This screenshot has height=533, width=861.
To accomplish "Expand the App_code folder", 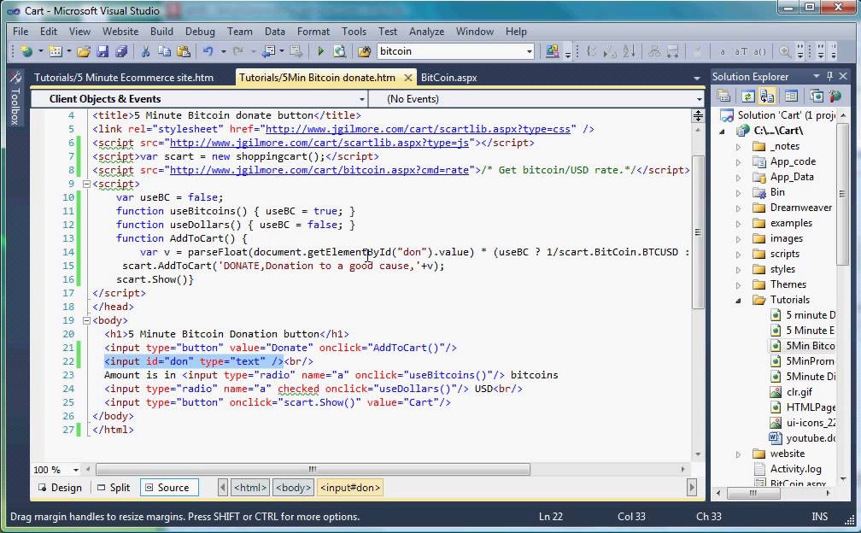I will coord(739,162).
